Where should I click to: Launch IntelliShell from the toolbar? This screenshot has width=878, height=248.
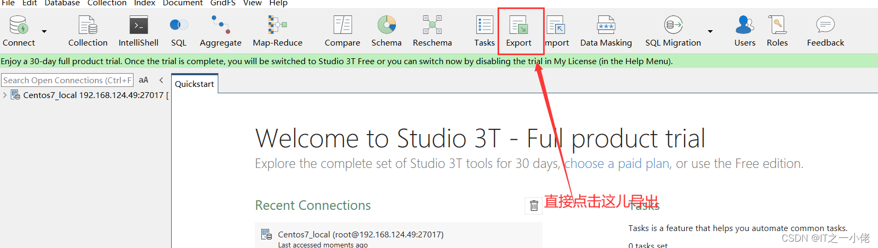[138, 31]
